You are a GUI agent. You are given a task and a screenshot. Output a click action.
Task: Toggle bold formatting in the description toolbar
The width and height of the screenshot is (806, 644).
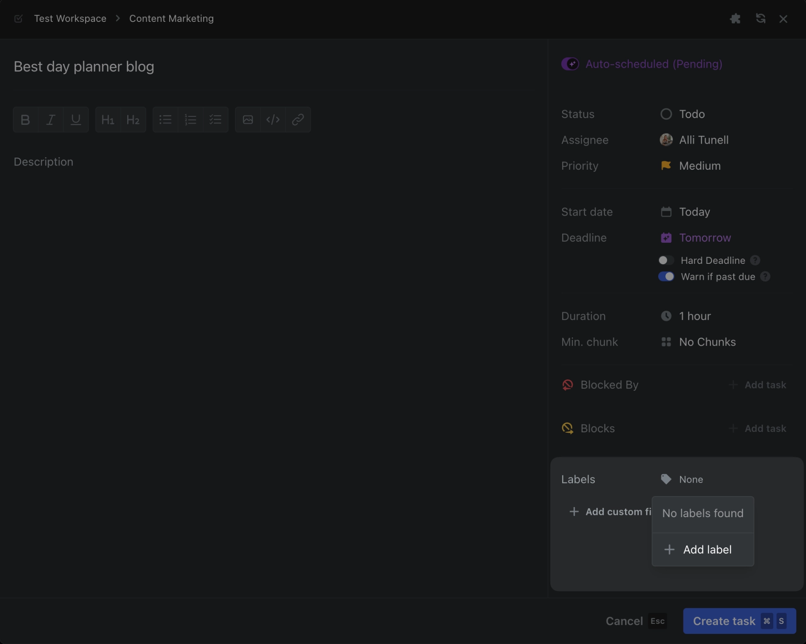pos(25,120)
